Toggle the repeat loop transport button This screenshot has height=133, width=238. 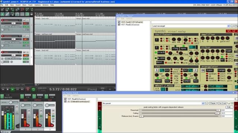click(33, 89)
